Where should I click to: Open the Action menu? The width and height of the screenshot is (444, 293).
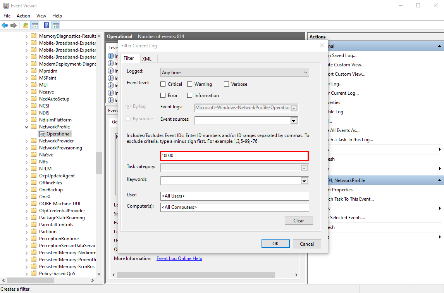point(23,16)
